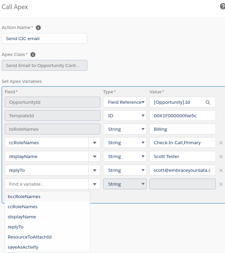
Task: Remove the empty Find a variable row
Action: tap(221, 184)
